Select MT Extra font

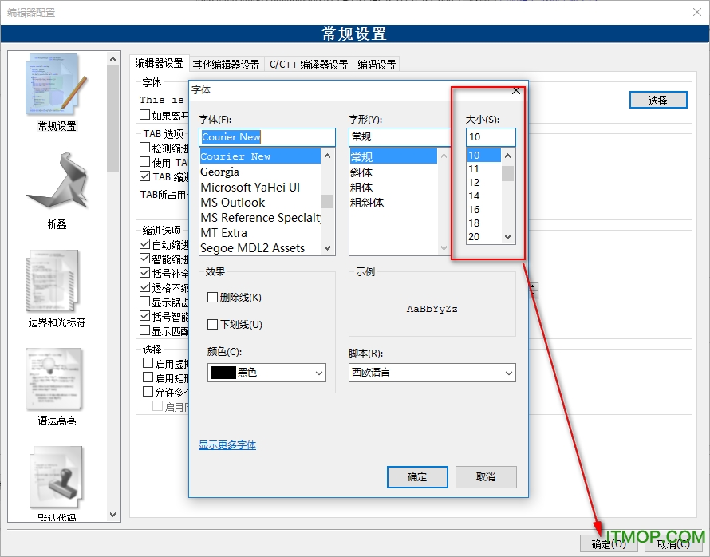coord(260,233)
